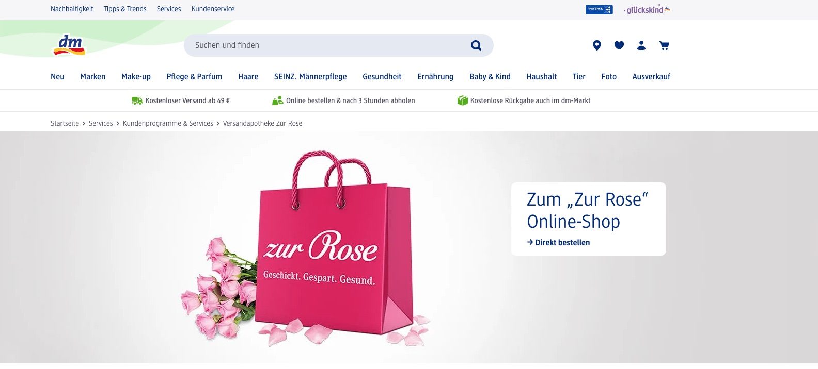Click the search magnifier icon

point(476,45)
